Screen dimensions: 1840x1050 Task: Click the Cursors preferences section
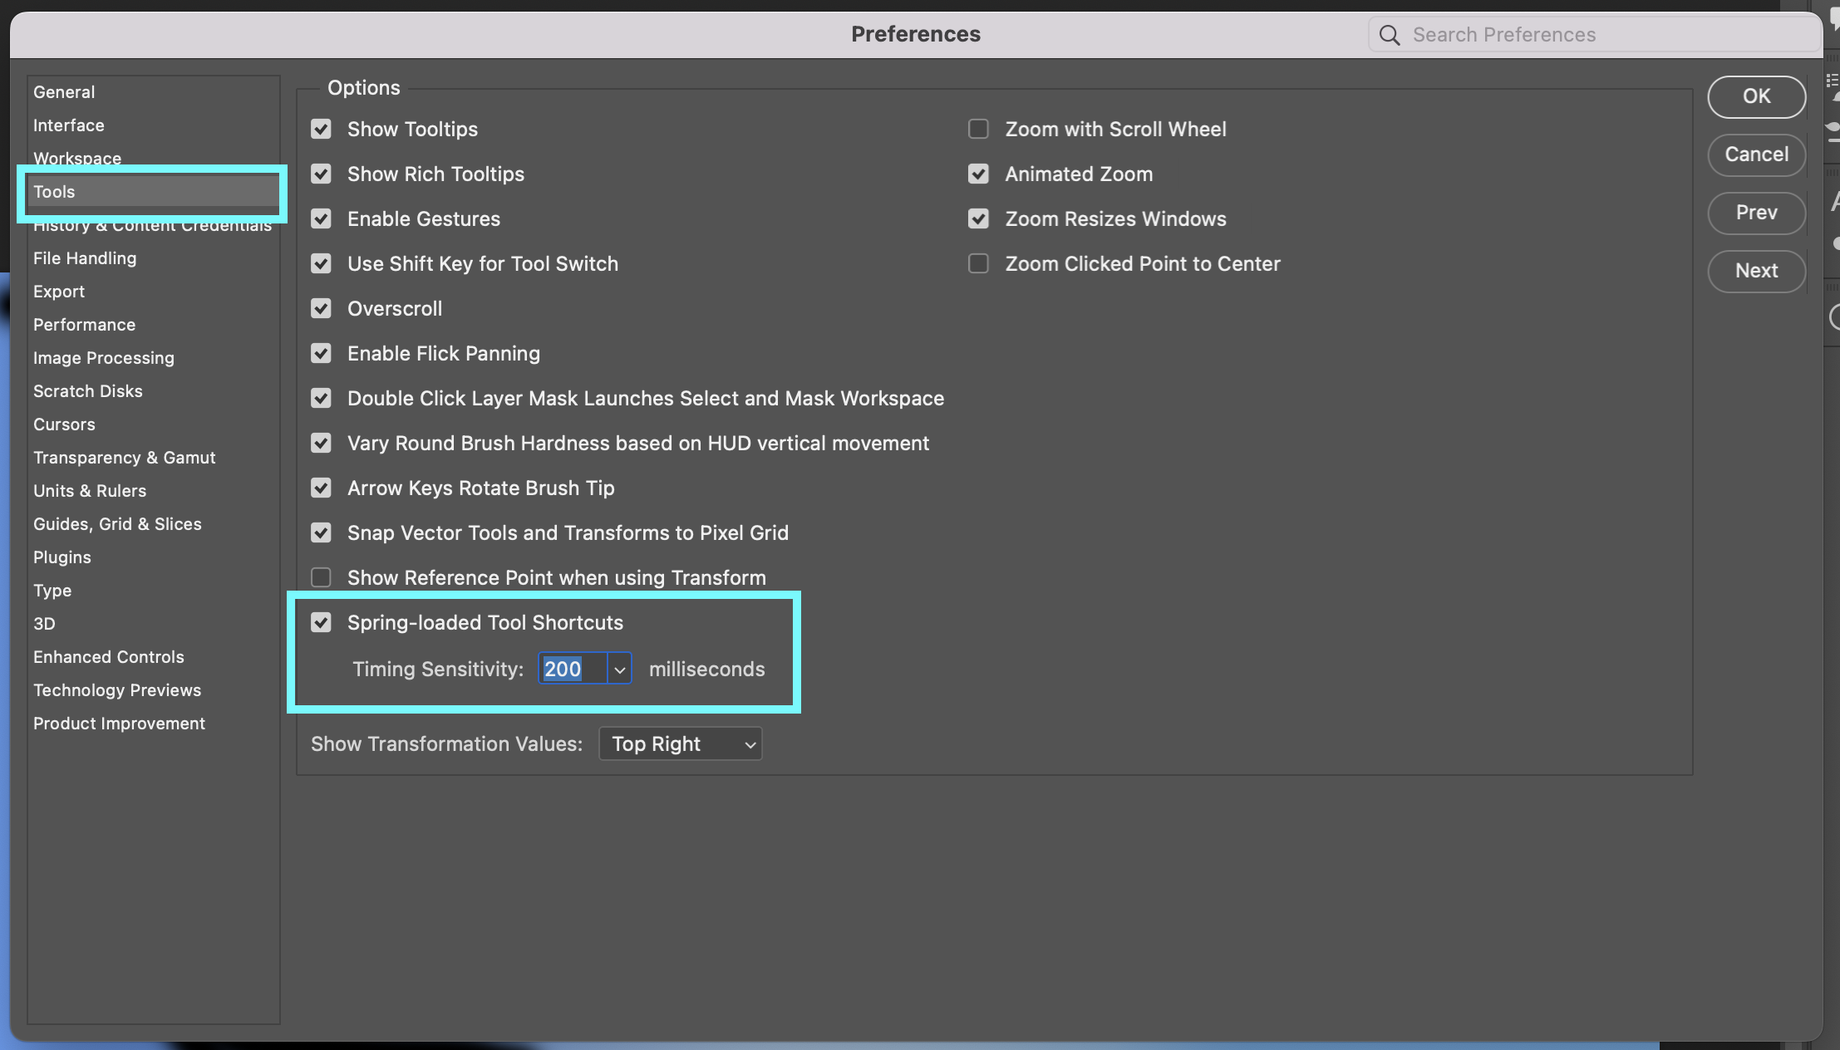click(63, 424)
